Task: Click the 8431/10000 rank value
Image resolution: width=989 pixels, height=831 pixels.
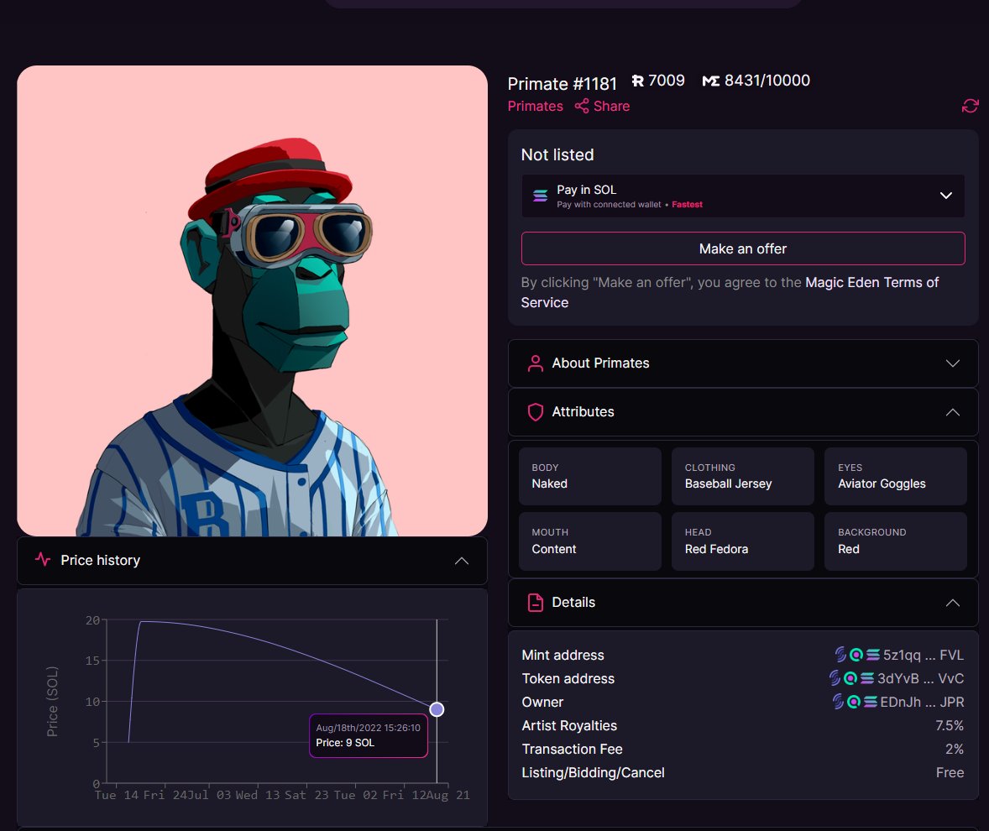Action: click(x=767, y=81)
